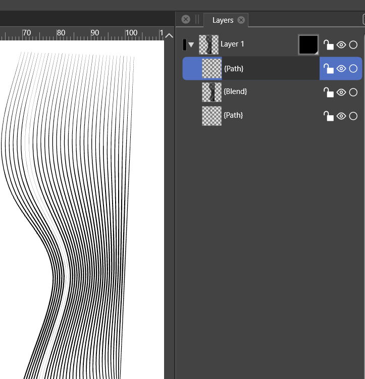
Task: Click the target circle for Layer 1
Action: [353, 45]
